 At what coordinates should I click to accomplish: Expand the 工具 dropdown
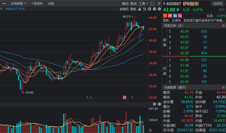pos(143,4)
